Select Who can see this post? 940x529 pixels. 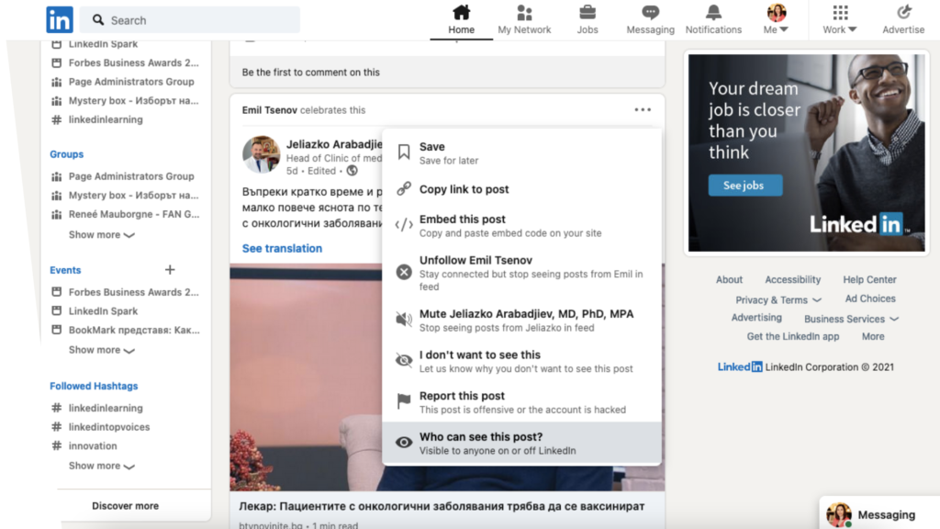coord(521,444)
